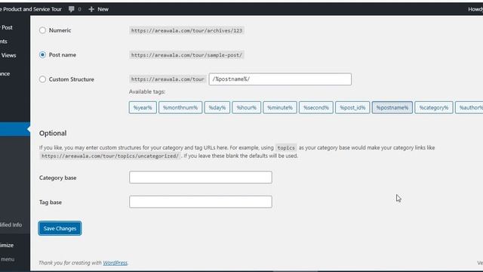Add the %year% tag
This screenshot has width=483, height=272.
click(143, 107)
